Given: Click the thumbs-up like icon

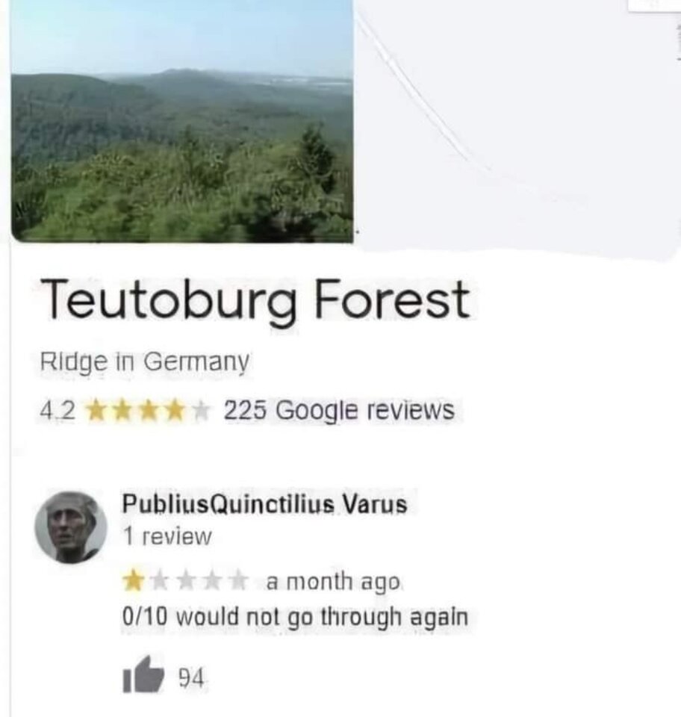Looking at the screenshot, I should 143,674.
